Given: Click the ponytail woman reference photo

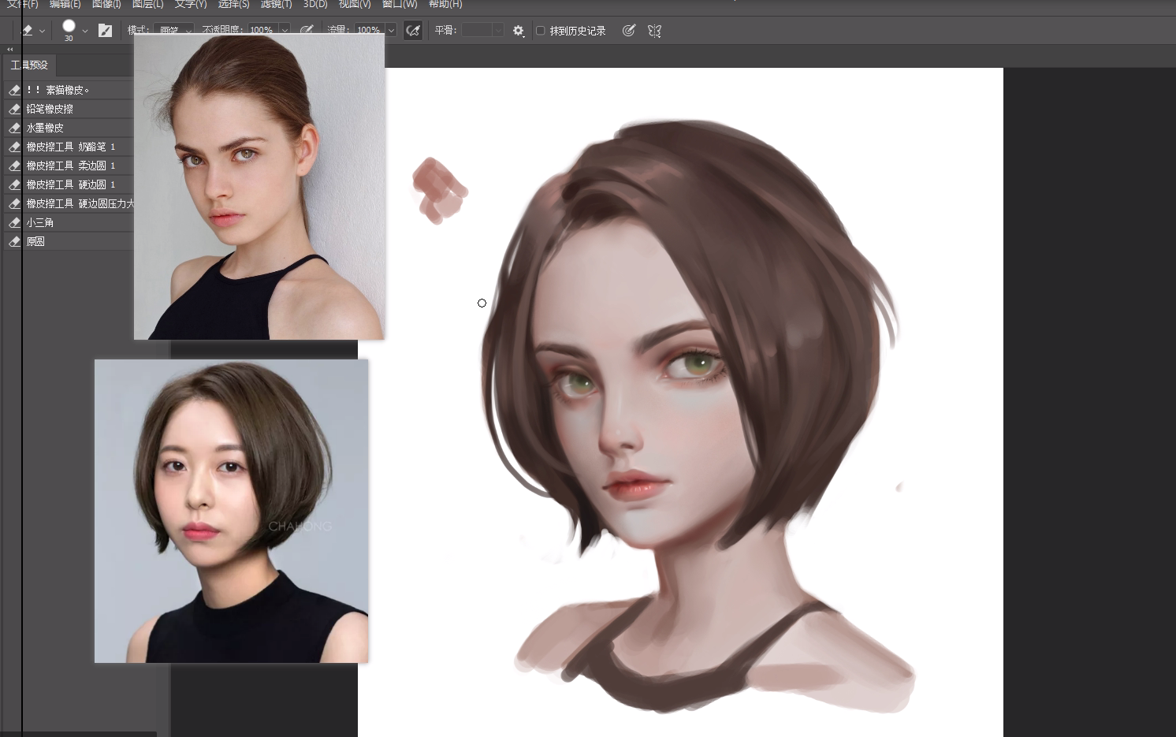Looking at the screenshot, I should 259,187.
